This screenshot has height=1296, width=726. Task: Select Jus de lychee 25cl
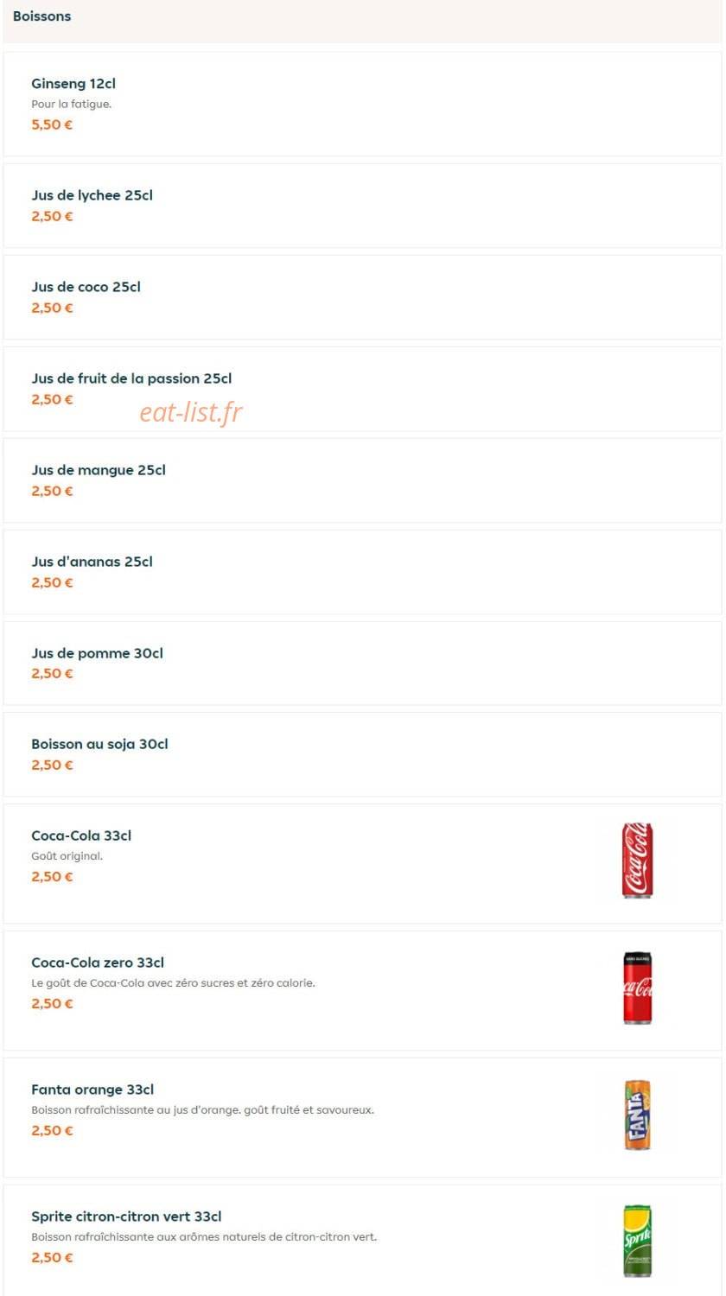click(362, 206)
